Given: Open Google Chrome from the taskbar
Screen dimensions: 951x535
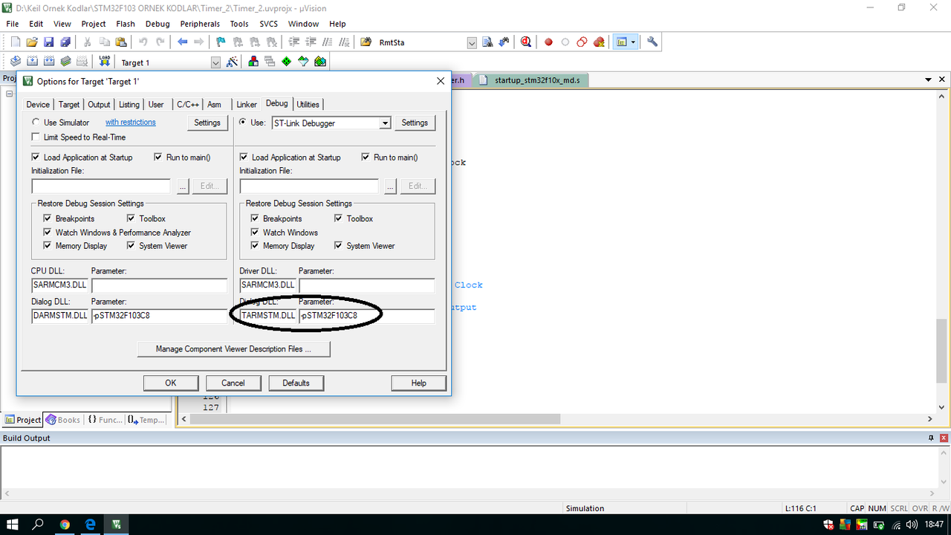Looking at the screenshot, I should (x=65, y=525).
